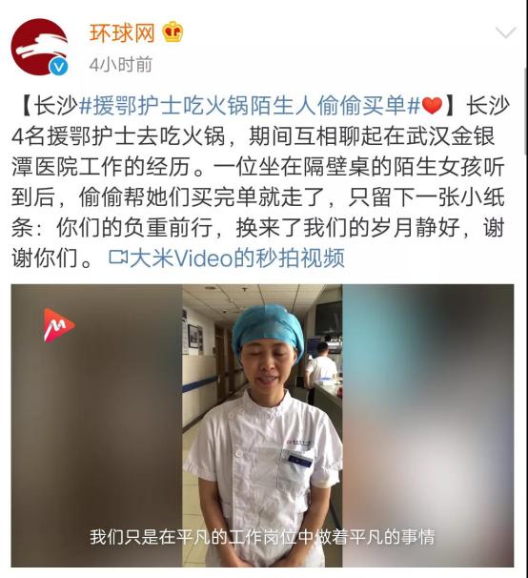Screen dimensions: 528x578
Task: Tap the blue verified V badge
Action: coord(59,67)
